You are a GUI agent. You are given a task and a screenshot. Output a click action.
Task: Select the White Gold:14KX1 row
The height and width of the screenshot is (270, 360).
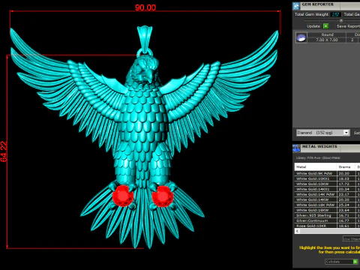(327, 189)
